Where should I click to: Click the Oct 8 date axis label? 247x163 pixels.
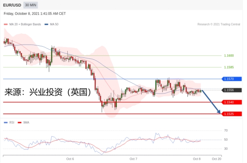tap(197, 159)
